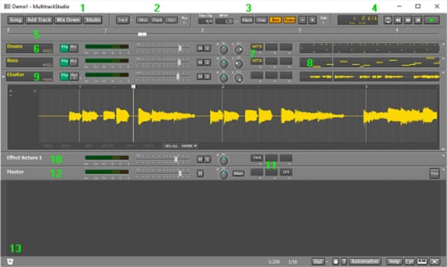Click the Drums track volume fader
Viewport: 447px width, 267px height.
[180, 48]
